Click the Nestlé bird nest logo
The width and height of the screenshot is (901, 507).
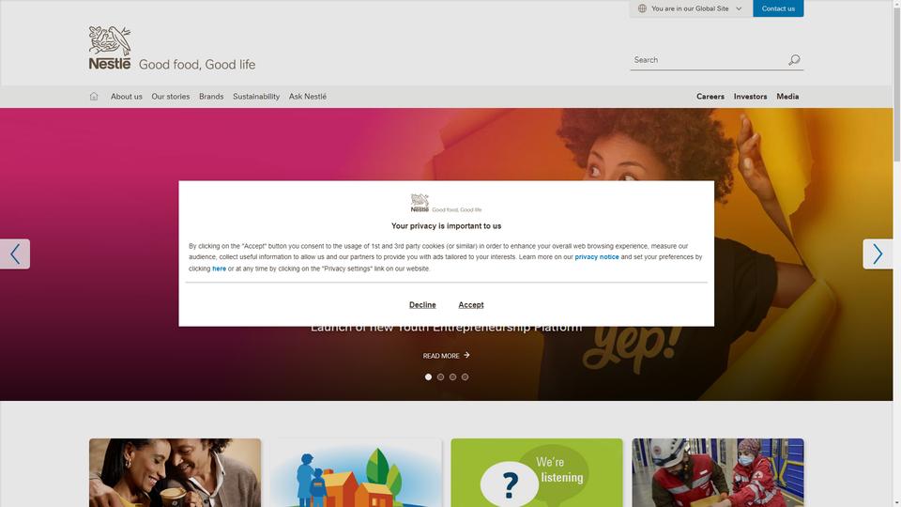click(x=110, y=48)
